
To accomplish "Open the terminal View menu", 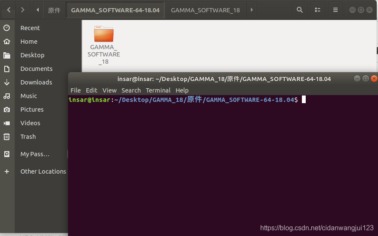I will coord(109,90).
